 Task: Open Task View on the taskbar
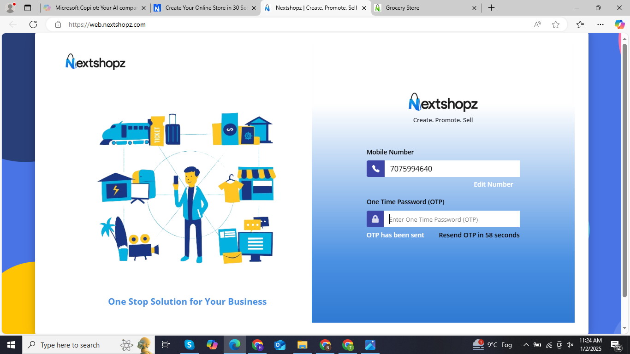point(166,345)
